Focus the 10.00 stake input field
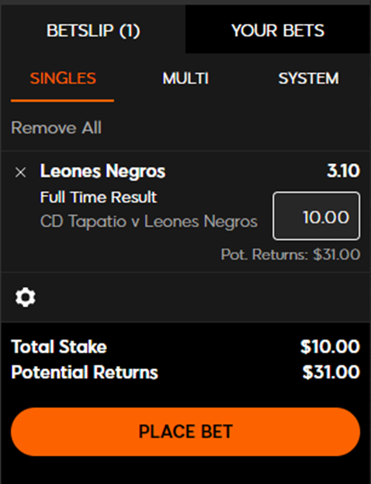The height and width of the screenshot is (484, 371). coord(317,216)
